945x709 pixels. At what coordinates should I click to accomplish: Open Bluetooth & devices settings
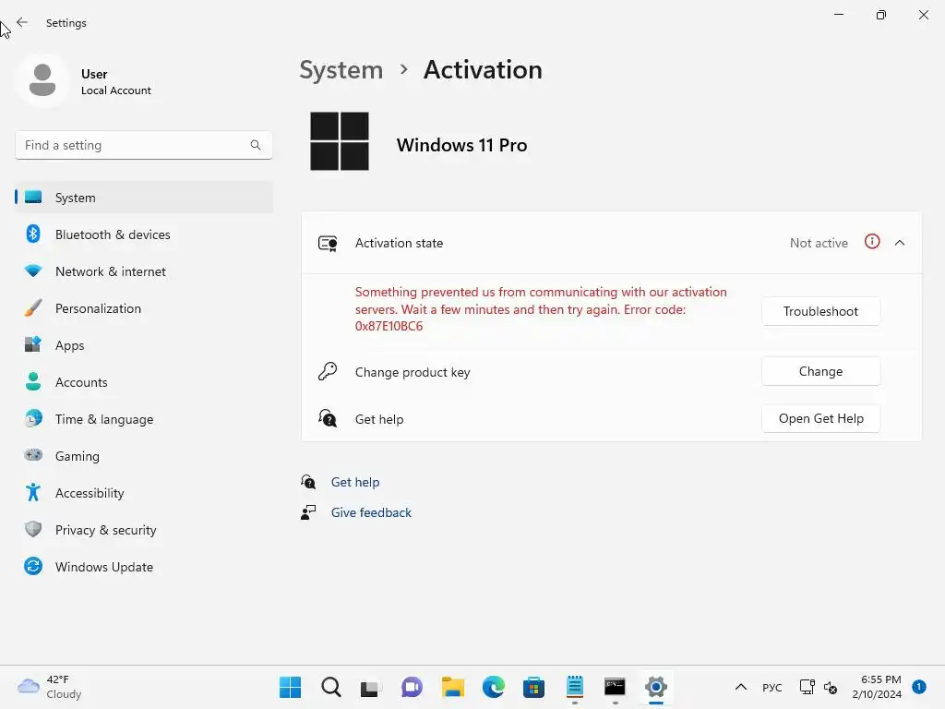click(x=144, y=234)
